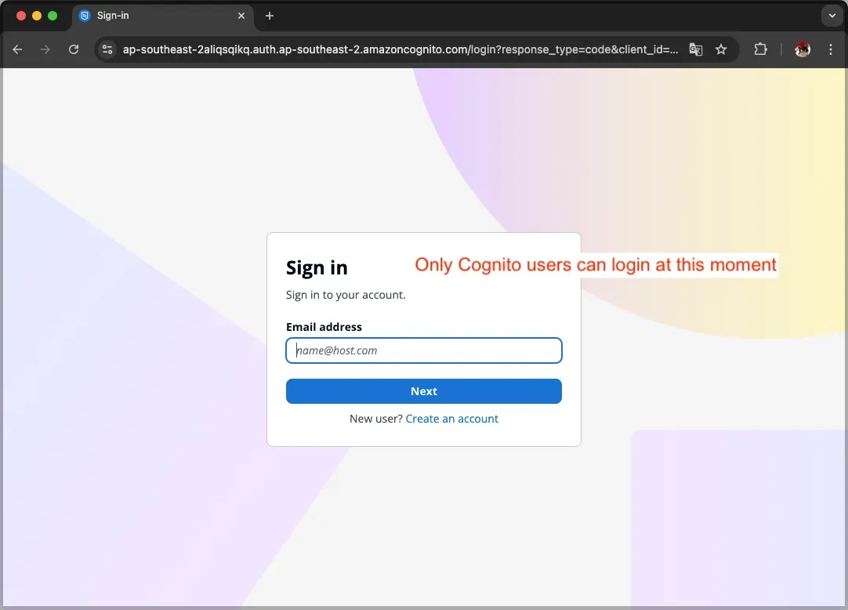The width and height of the screenshot is (848, 610).
Task: Maximize the window using green button
Action: [53, 16]
